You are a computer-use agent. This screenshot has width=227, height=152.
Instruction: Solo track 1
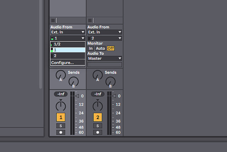(61, 126)
